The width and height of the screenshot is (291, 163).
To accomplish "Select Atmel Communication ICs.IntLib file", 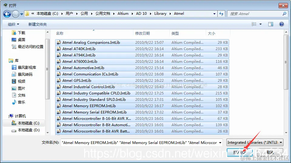I will point(142,74).
